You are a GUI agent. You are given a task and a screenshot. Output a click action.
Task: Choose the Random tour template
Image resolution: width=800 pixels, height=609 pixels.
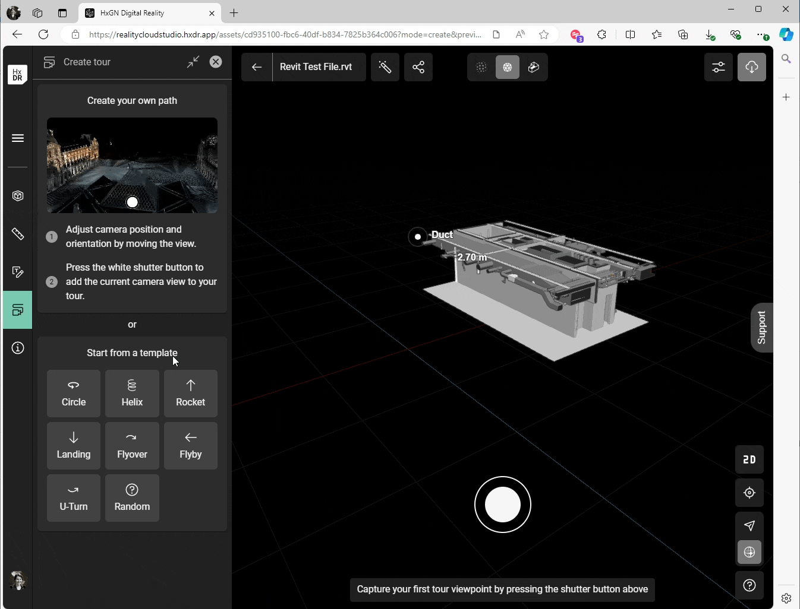(x=132, y=497)
